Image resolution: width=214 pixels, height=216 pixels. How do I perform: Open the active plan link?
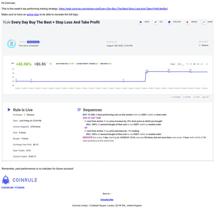33,14
